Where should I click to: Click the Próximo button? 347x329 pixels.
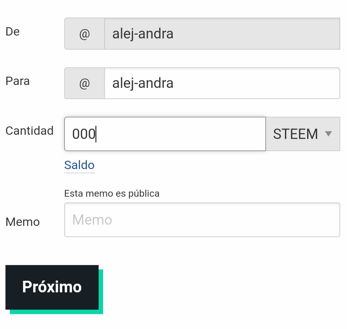click(52, 287)
